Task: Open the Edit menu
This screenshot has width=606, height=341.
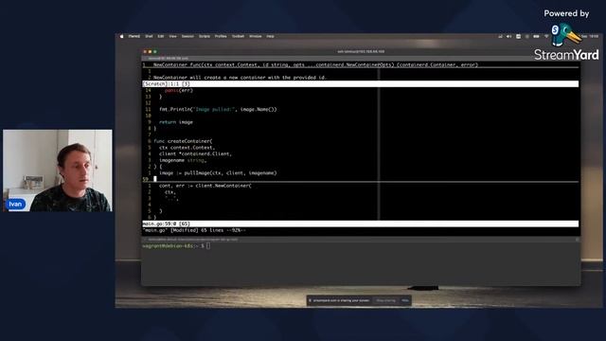Action: click(x=161, y=36)
